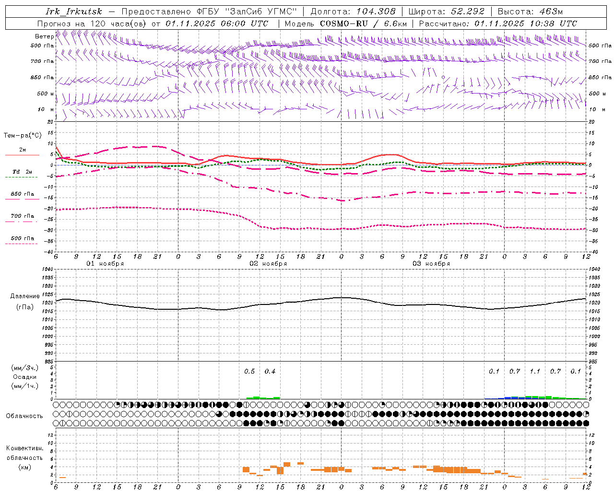This screenshot has height=491, width=614.
Task: Click the Irk_Irkutsk station title
Action: coord(74,12)
